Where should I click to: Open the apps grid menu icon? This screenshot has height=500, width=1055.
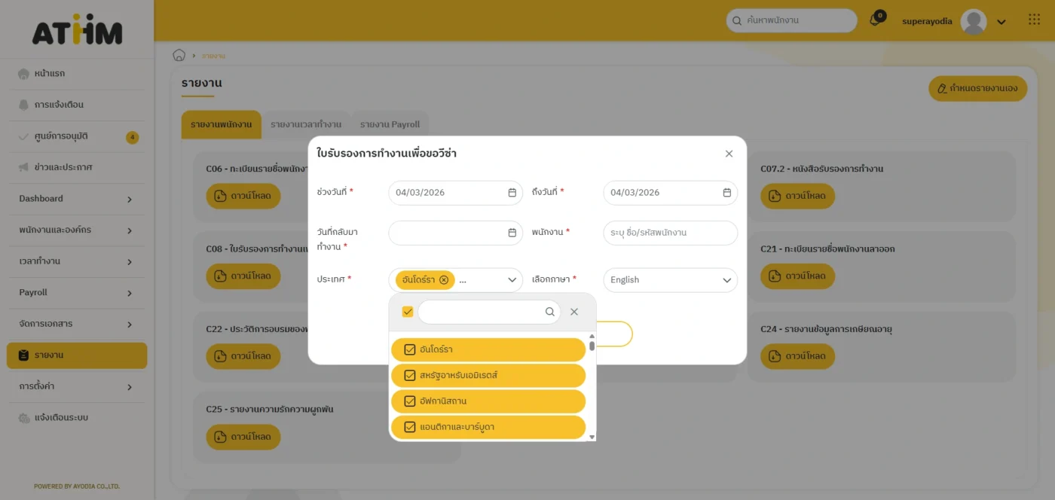coord(1034,20)
